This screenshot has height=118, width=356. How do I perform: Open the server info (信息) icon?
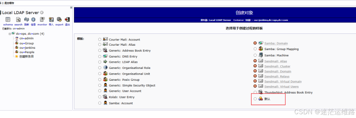33,19
